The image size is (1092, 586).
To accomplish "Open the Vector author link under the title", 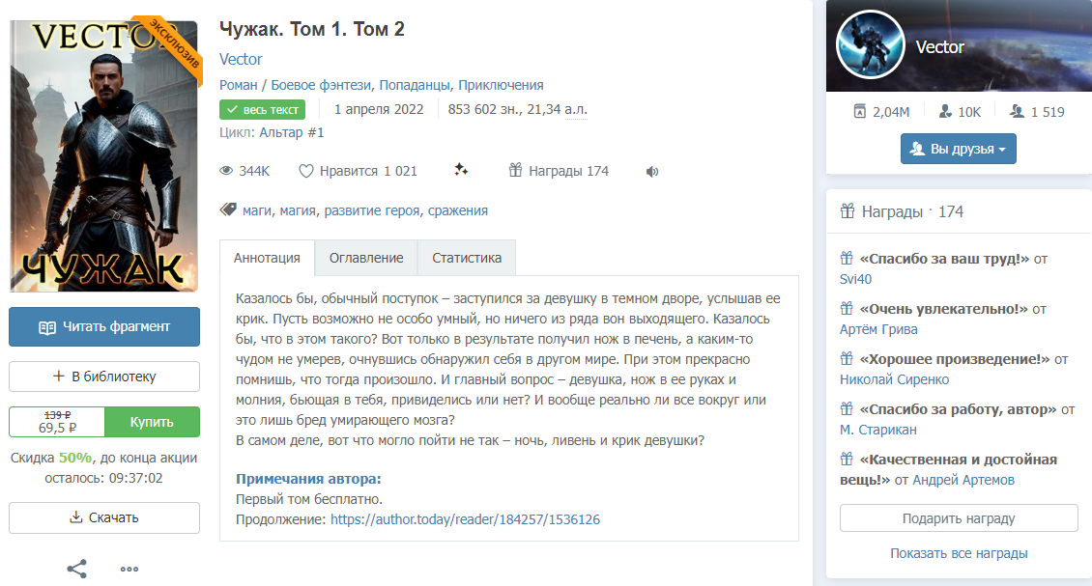I will point(241,59).
